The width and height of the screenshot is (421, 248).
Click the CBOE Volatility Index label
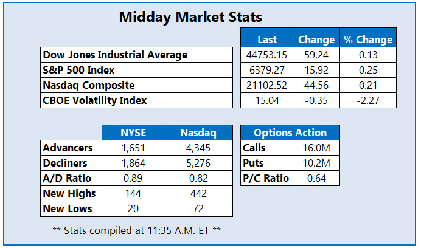[94, 100]
